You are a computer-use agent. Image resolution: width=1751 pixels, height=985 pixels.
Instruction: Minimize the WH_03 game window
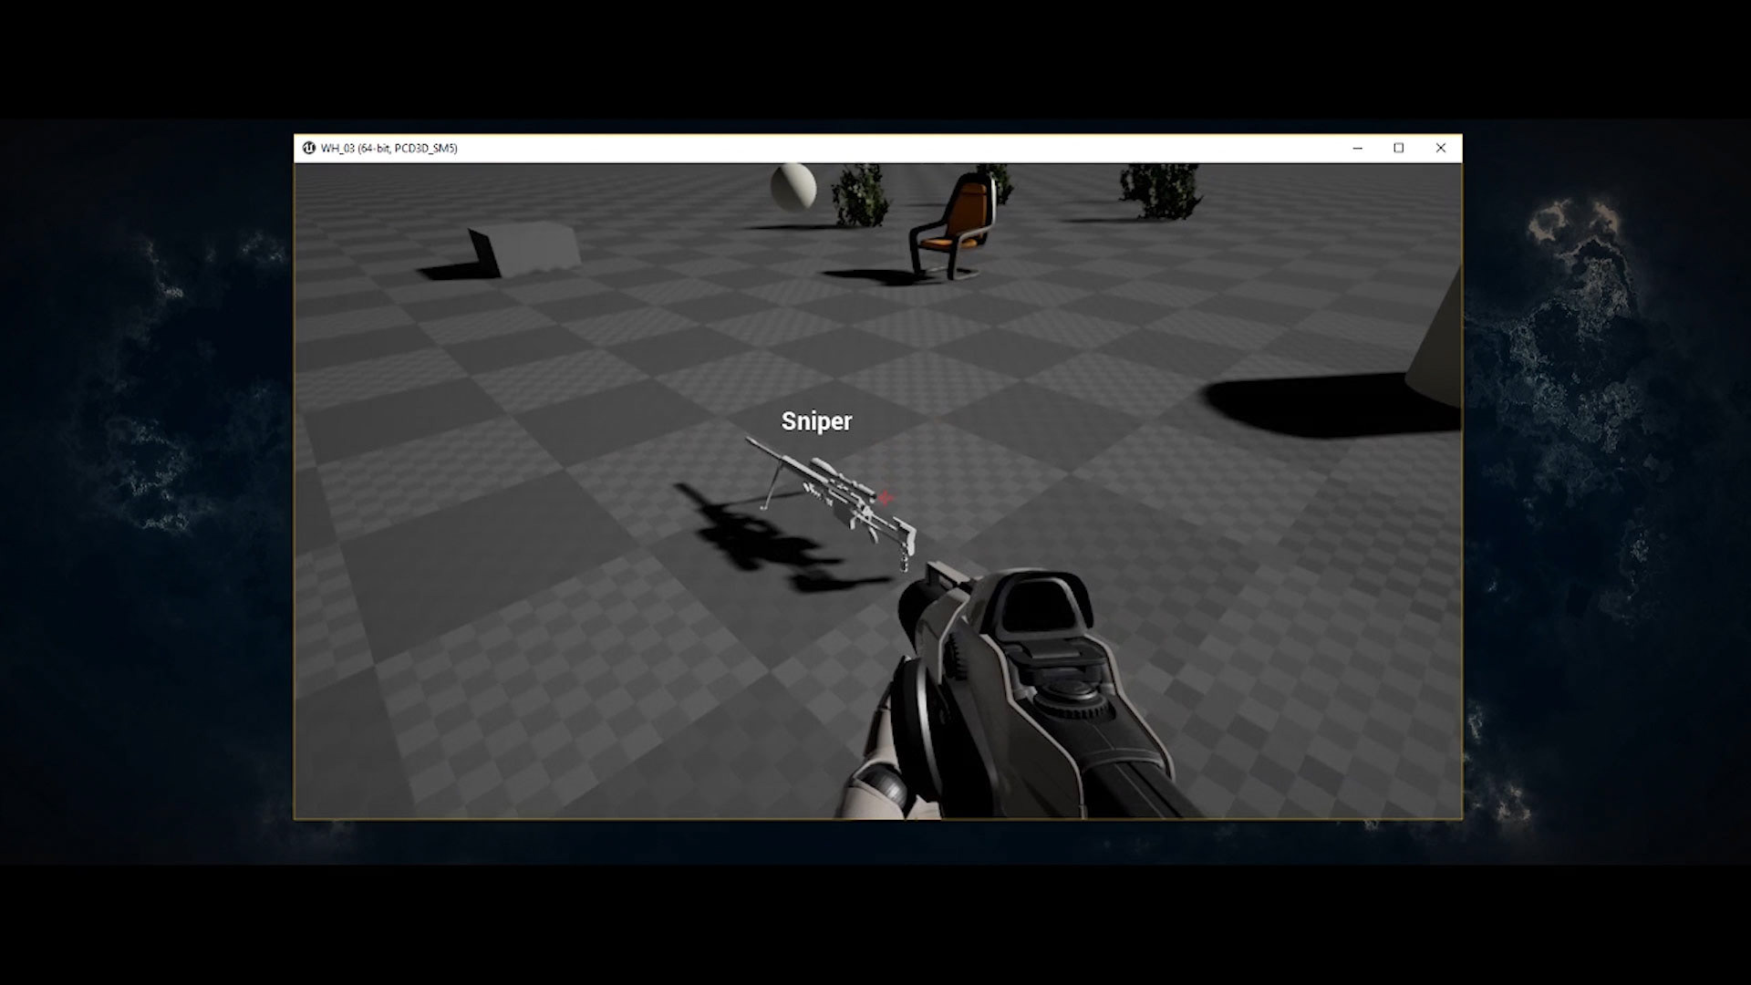tap(1357, 148)
